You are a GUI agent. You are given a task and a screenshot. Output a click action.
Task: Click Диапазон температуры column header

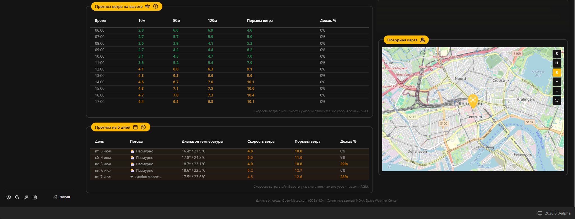coord(202,142)
